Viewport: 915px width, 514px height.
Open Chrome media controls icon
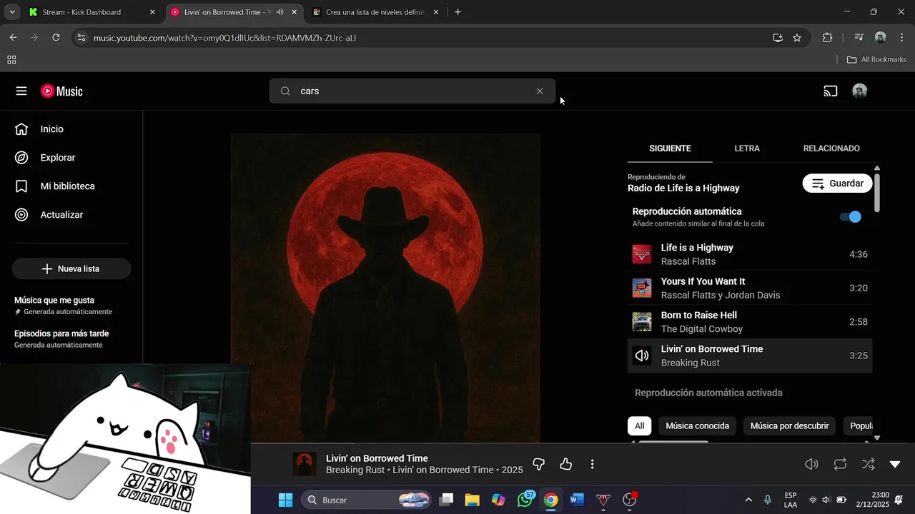[859, 38]
